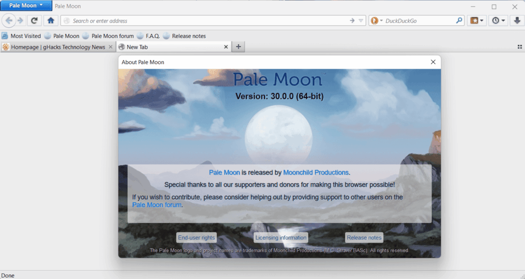The image size is (525, 279).
Task: Click the search magnifier icon
Action: point(459,21)
